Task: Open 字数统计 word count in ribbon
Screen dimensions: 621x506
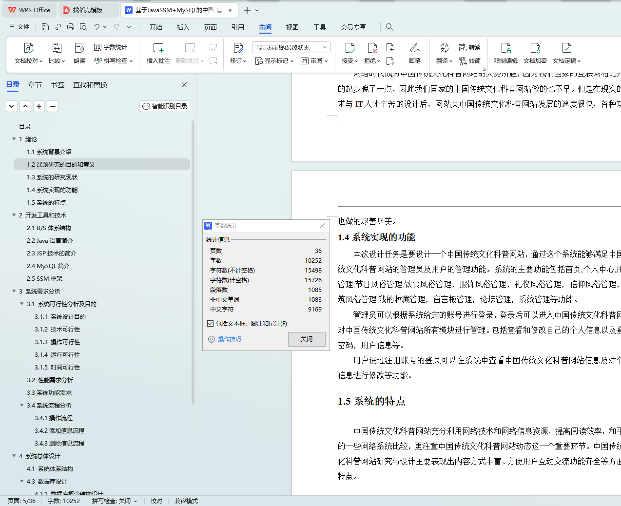Action: (111, 47)
